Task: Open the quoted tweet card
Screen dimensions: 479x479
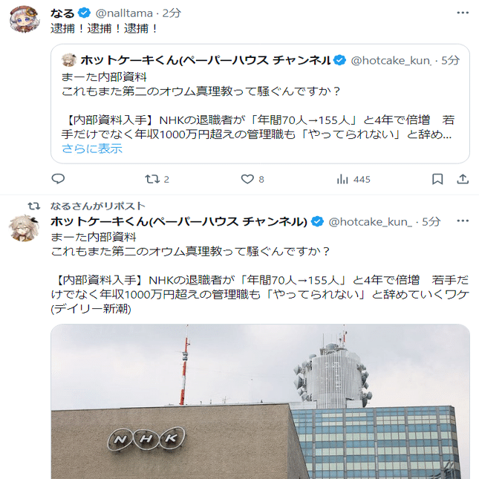Action: coord(260,104)
